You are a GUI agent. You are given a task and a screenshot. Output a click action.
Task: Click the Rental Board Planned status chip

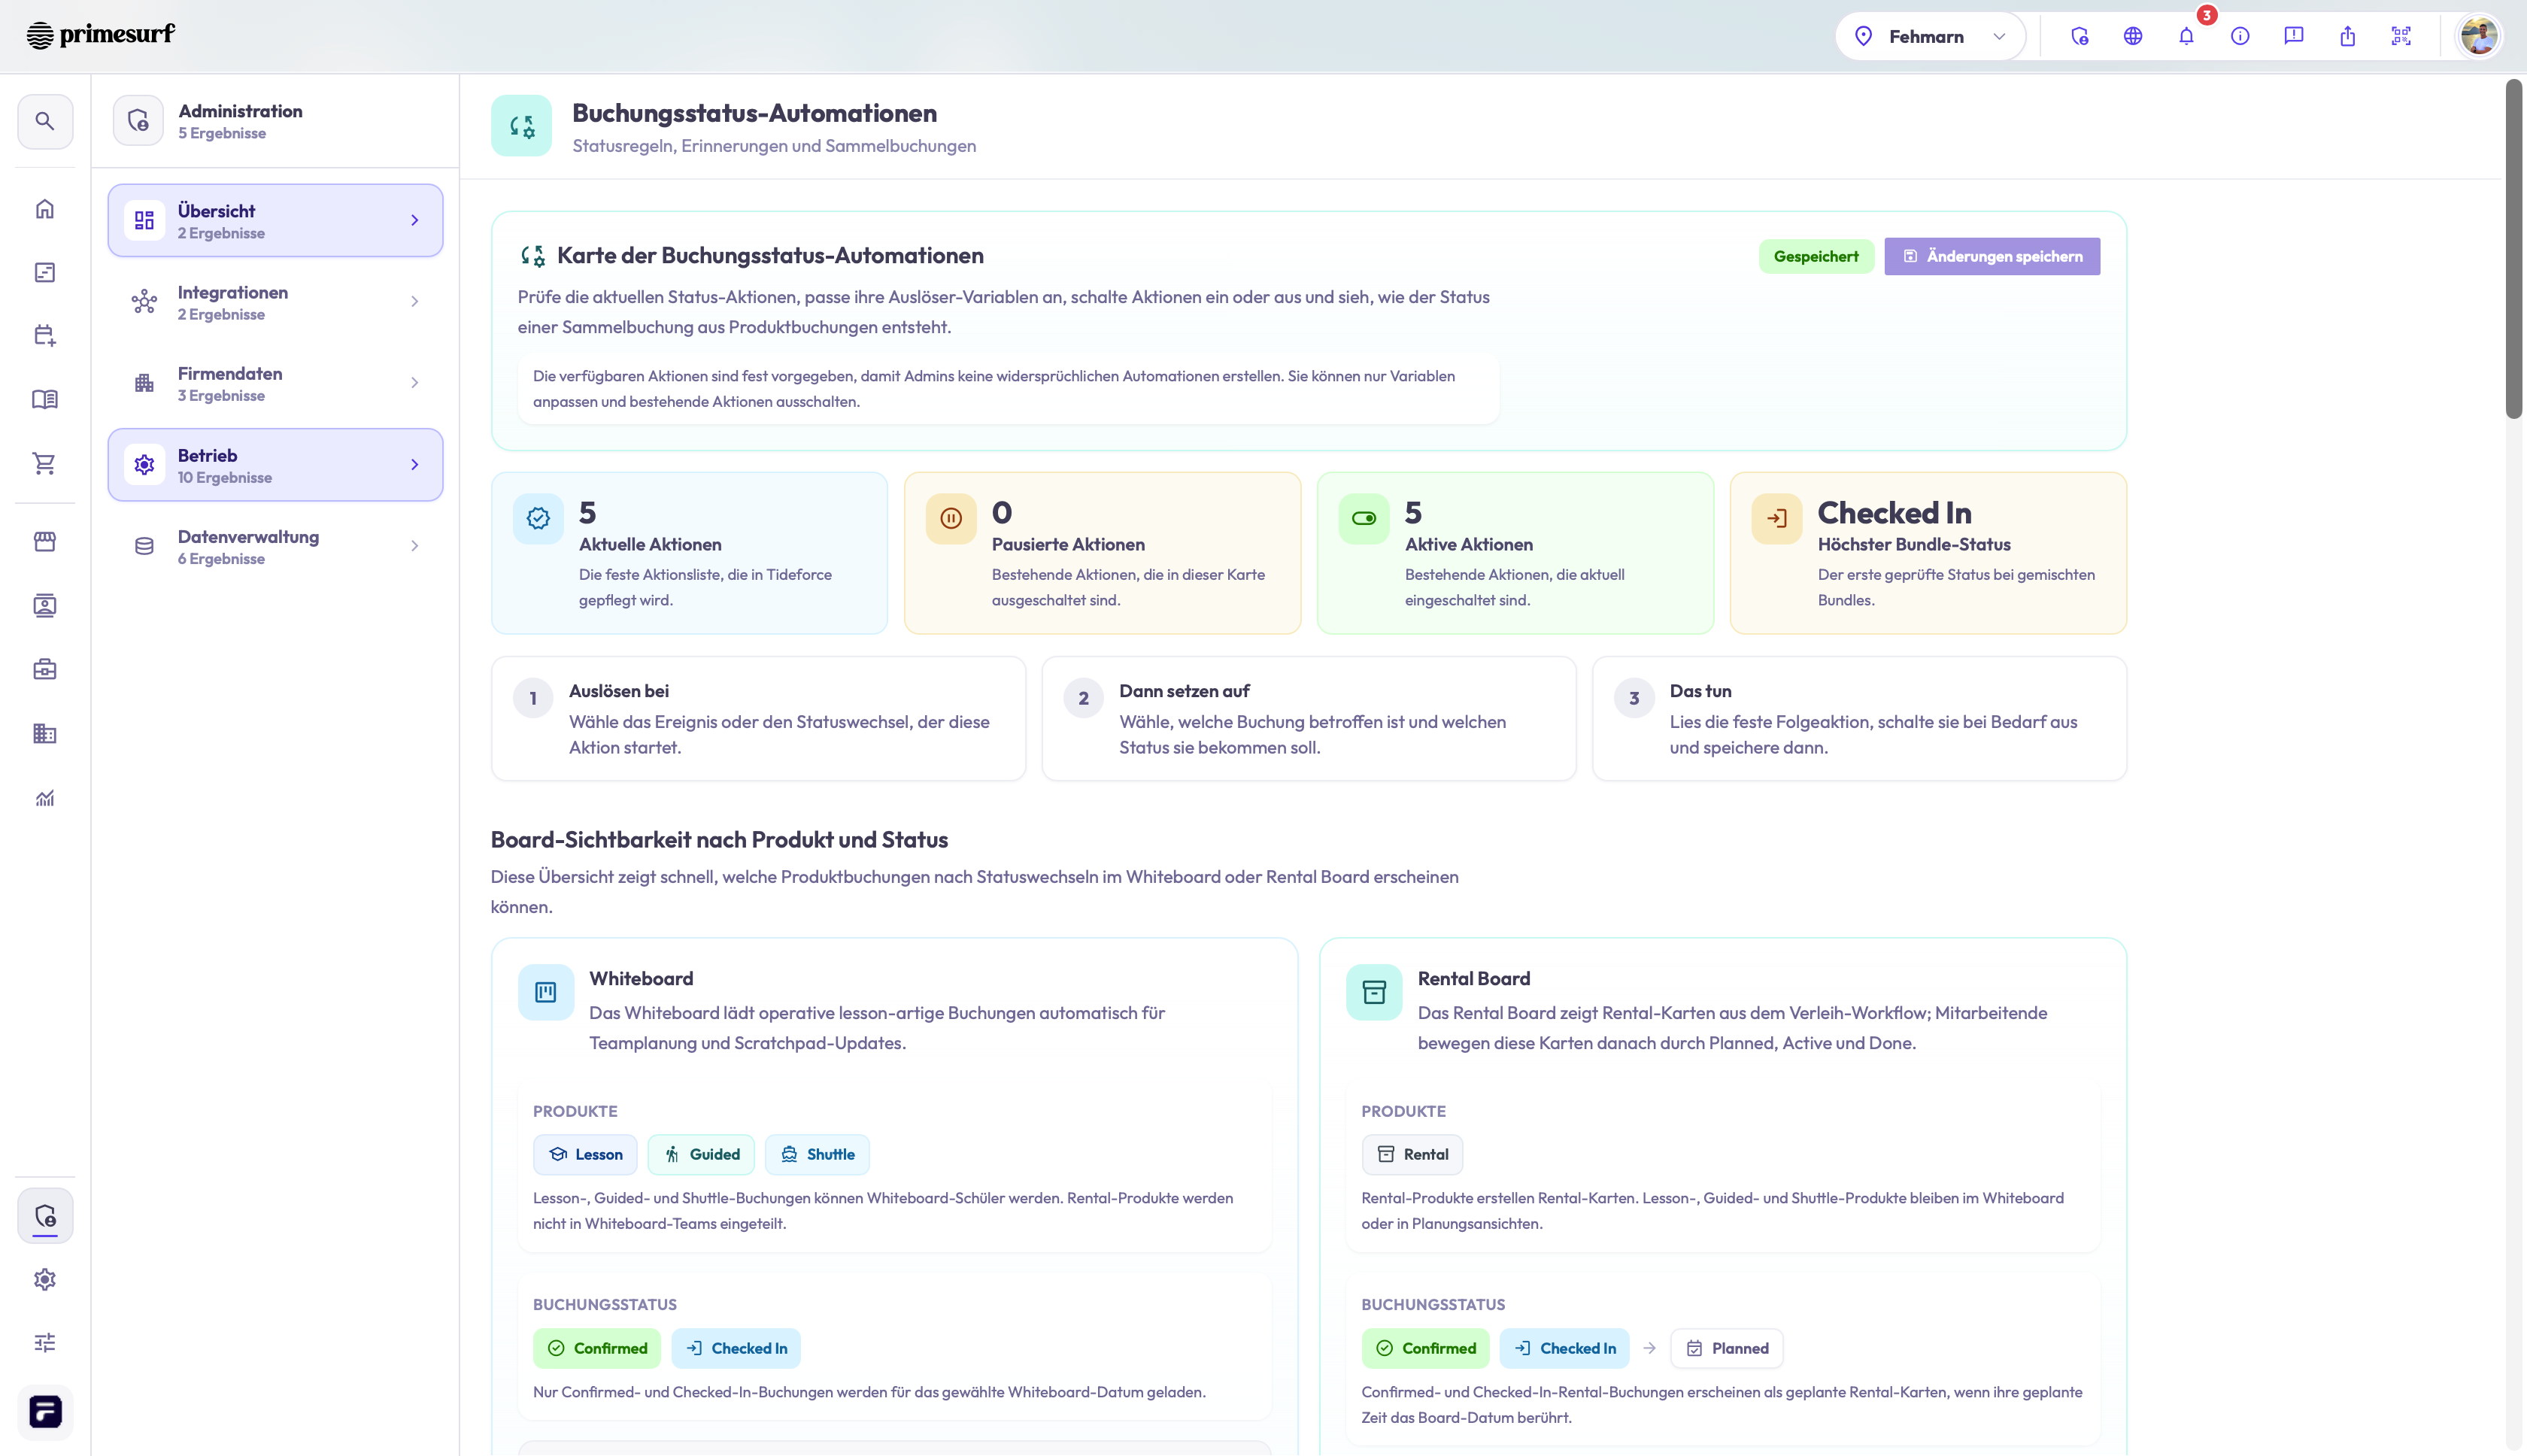(1727, 1349)
